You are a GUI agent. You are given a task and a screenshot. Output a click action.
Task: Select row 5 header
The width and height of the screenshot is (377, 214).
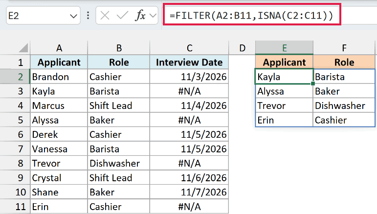coord(15,120)
